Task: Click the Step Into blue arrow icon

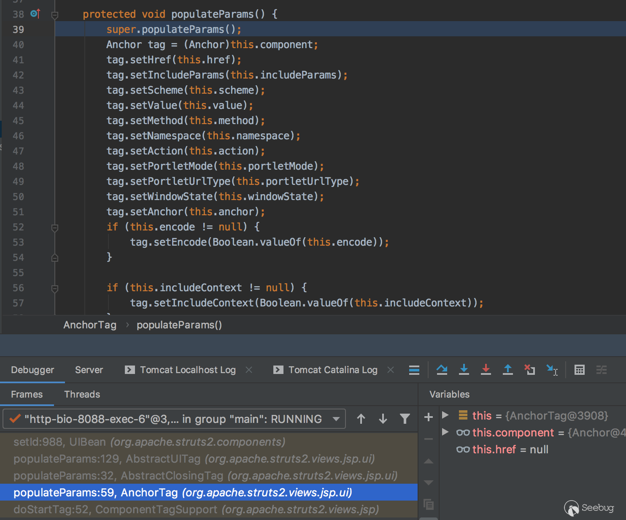Action: tap(464, 370)
